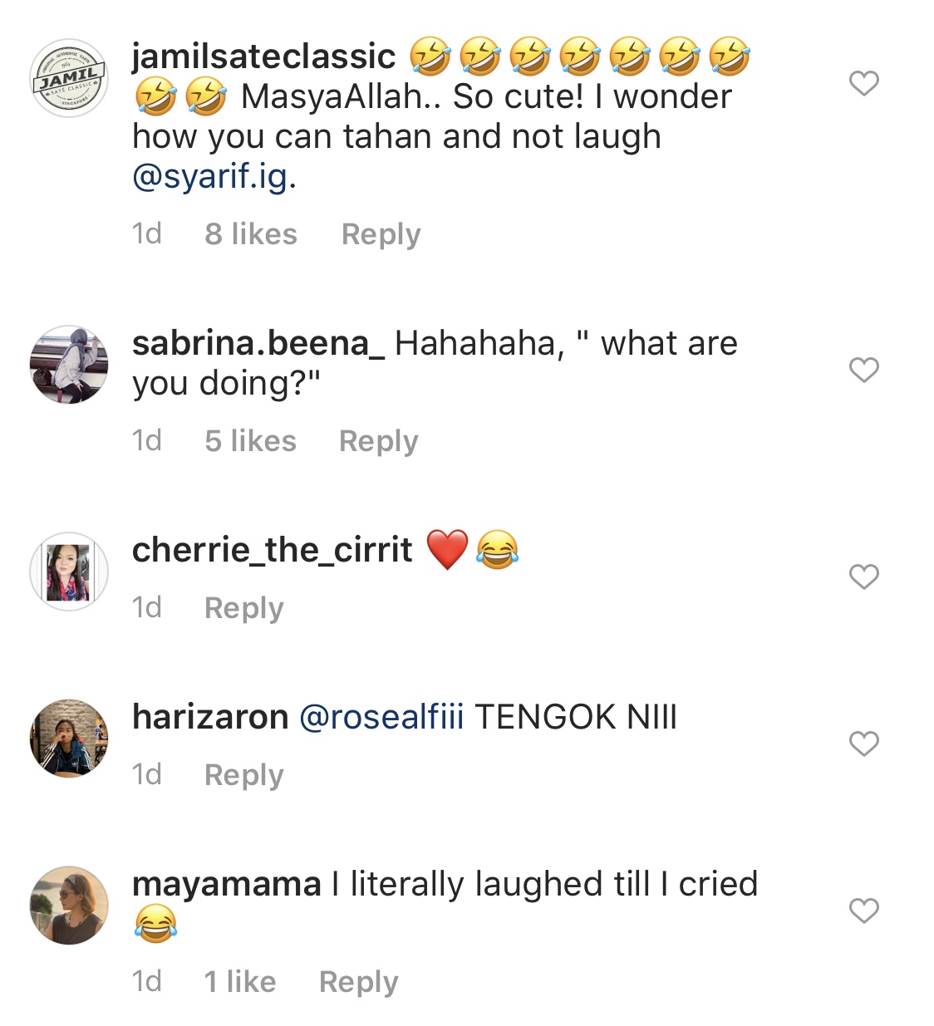Reply to cherrie_the_cirrit
This screenshot has width=934, height=1026.
[243, 608]
